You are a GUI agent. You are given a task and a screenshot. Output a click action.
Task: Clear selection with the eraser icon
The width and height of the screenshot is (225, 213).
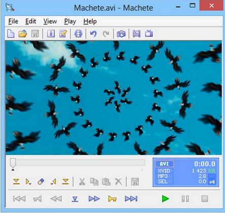41,181
